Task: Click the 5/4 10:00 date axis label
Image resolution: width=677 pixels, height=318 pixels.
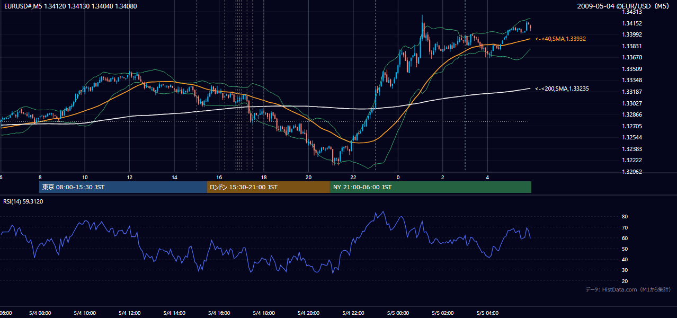Action: pos(85,313)
